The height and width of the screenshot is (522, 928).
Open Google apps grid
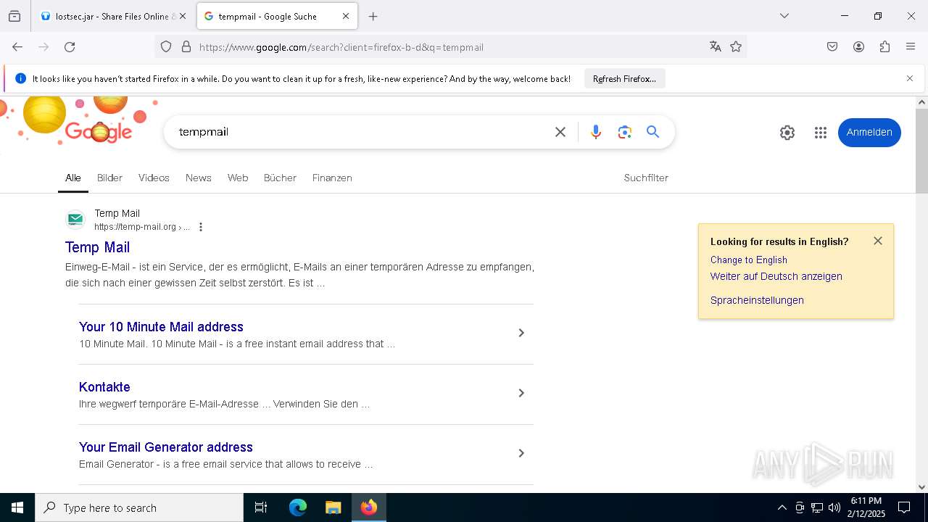pyautogui.click(x=821, y=133)
